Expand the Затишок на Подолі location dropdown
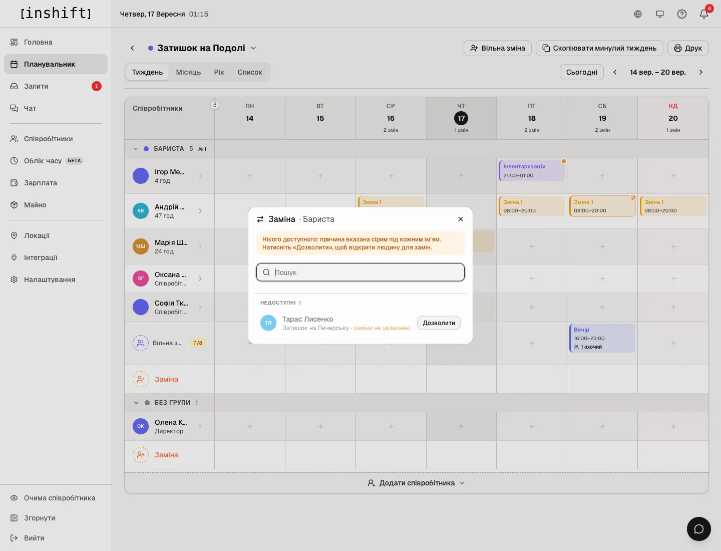Image resolution: width=721 pixels, height=551 pixels. (x=253, y=48)
